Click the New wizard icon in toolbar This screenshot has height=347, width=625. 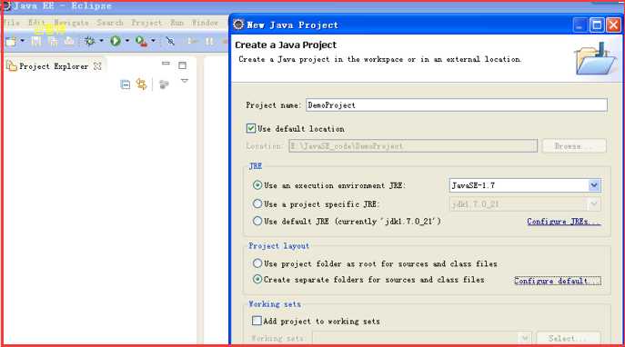click(11, 41)
